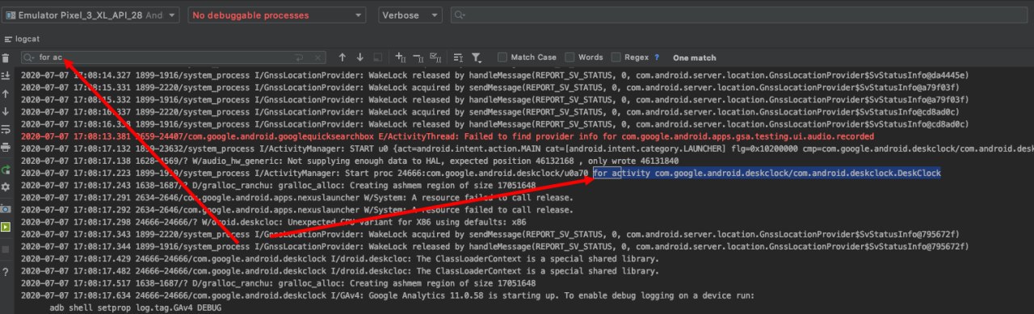Click the ActivityManager START u0 log line
The height and width of the screenshot is (314, 1034).
pos(527,149)
